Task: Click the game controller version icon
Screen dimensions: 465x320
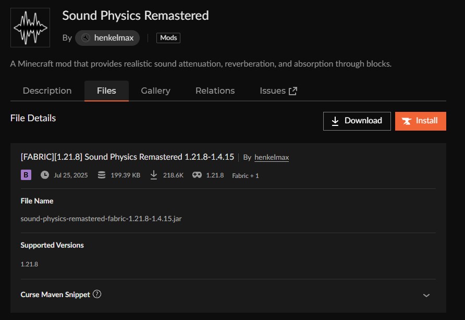Action: 197,175
